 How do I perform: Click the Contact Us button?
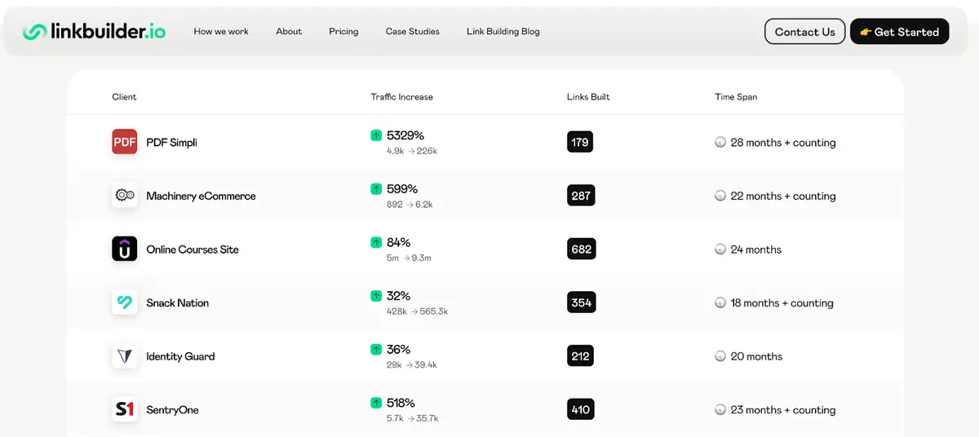804,32
